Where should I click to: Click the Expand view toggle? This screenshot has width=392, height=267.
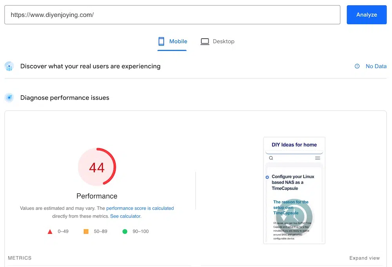click(x=365, y=258)
